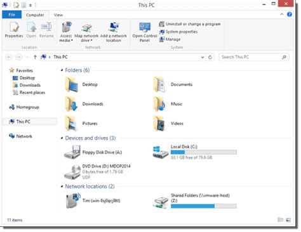Click the Back navigation arrow
This screenshot has width=301, height=232.
pos(9,57)
